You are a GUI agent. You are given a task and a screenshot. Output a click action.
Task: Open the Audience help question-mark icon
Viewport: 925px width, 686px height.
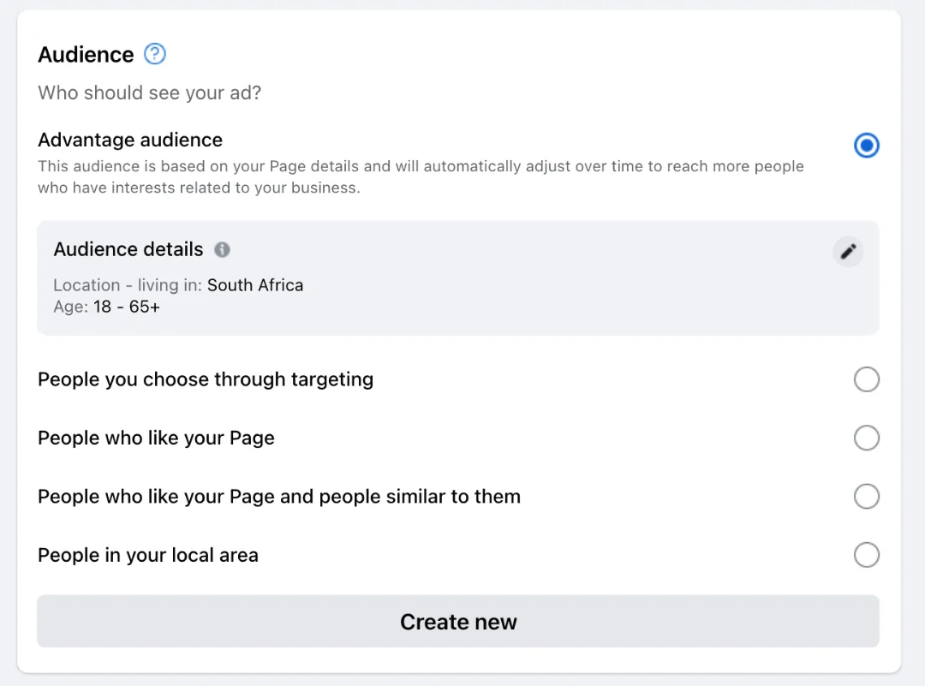click(154, 54)
